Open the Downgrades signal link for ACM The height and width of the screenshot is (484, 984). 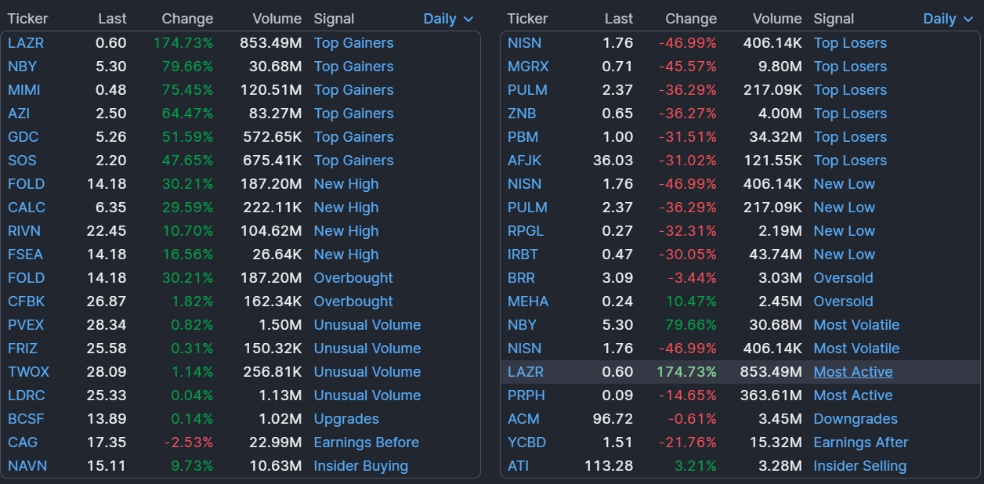coord(856,419)
